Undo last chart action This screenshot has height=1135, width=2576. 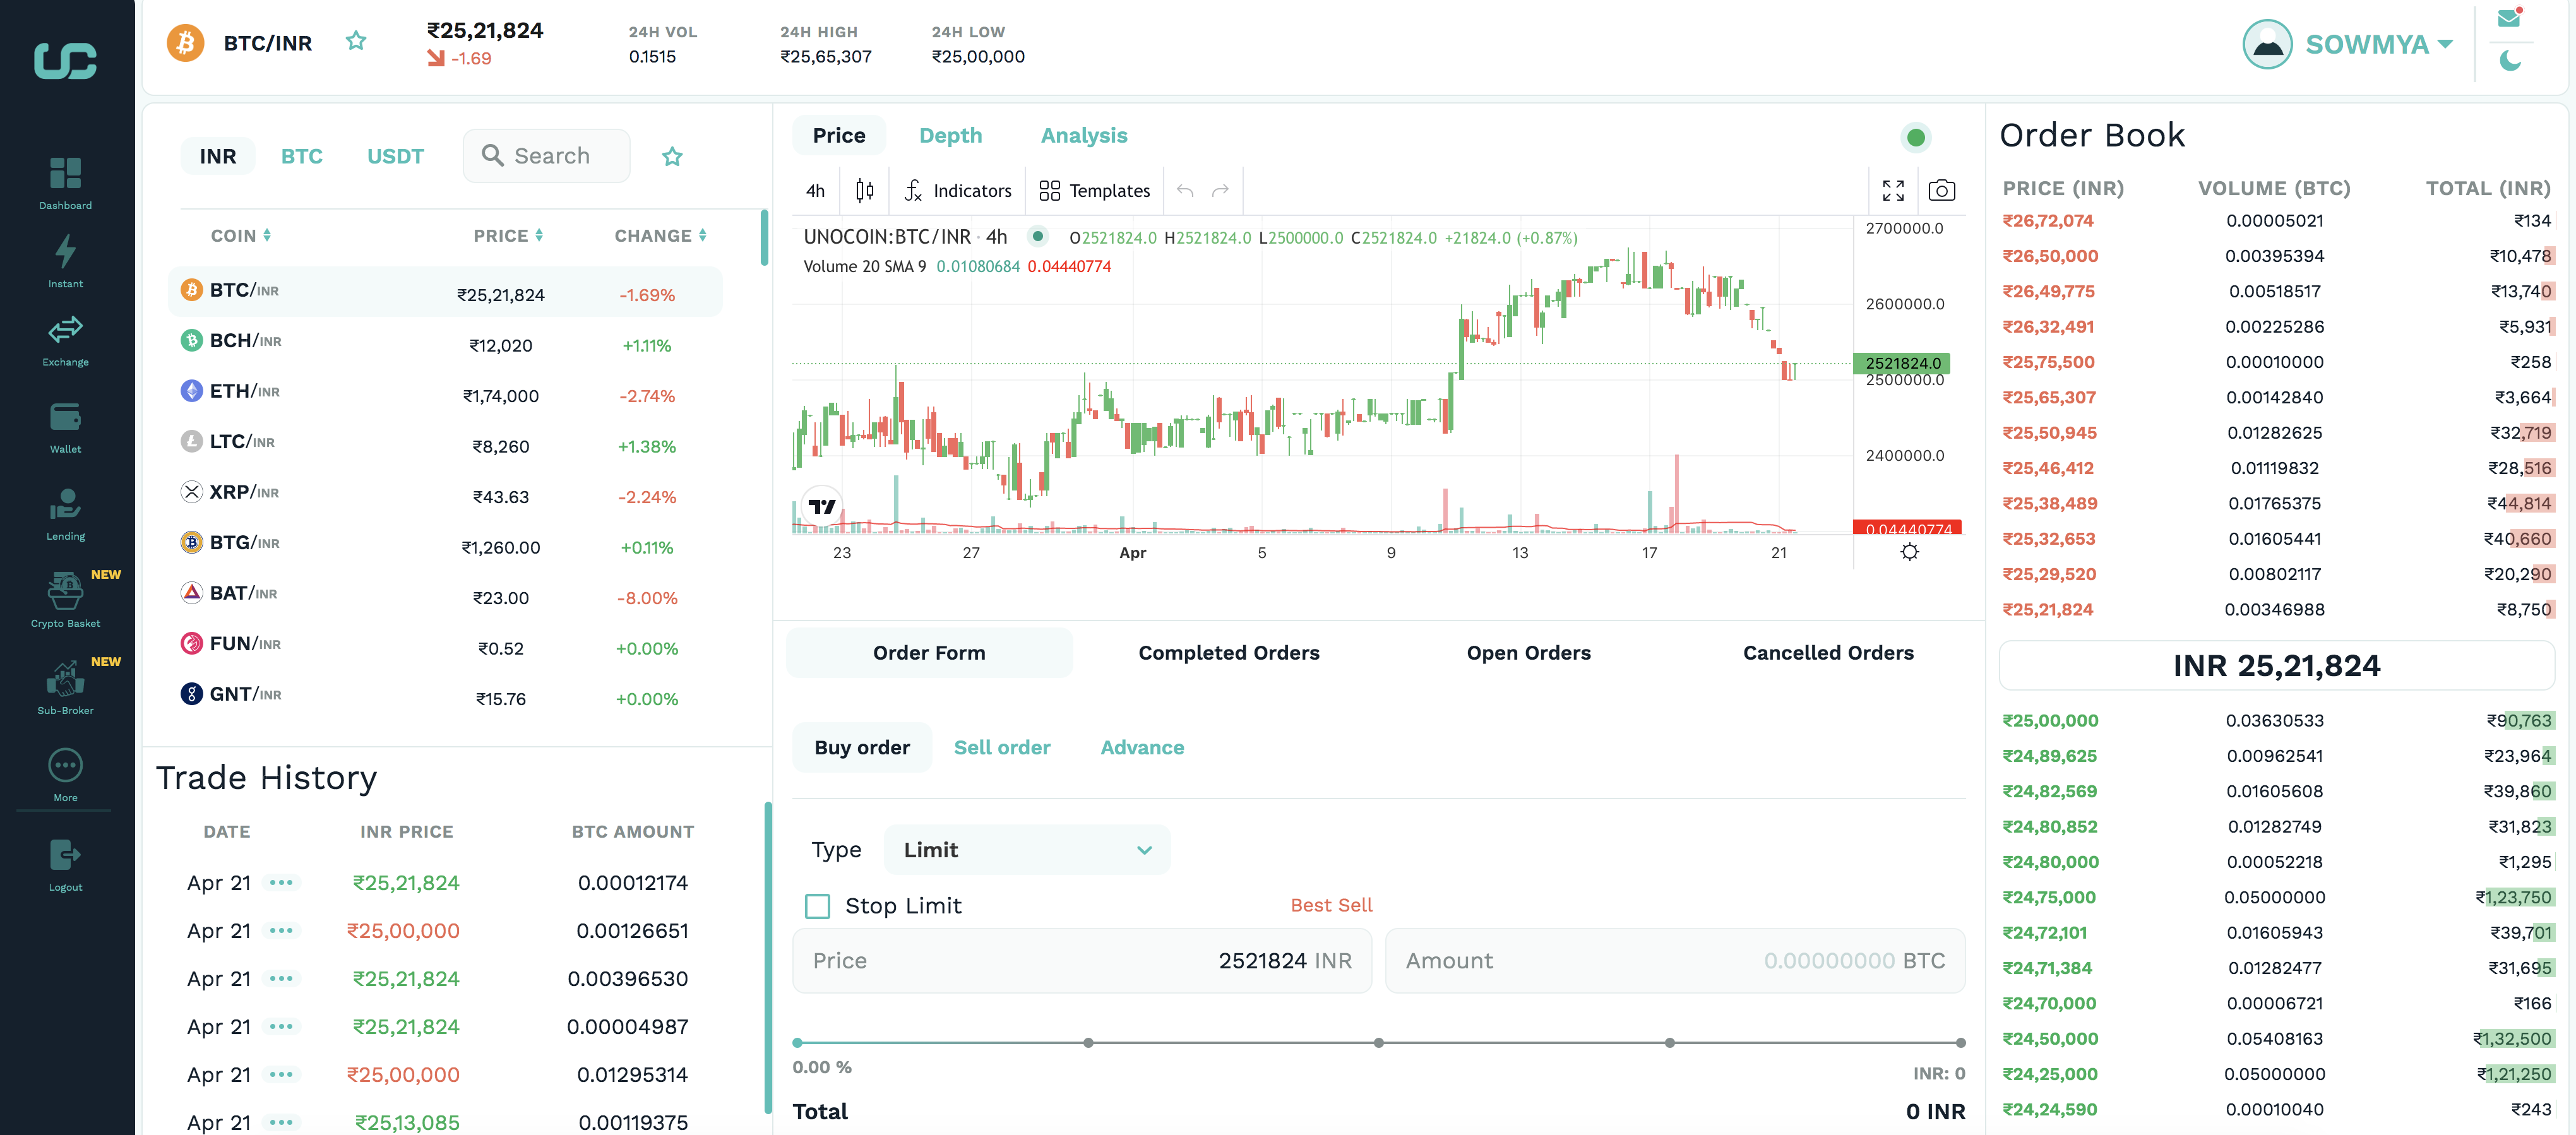(x=1185, y=190)
